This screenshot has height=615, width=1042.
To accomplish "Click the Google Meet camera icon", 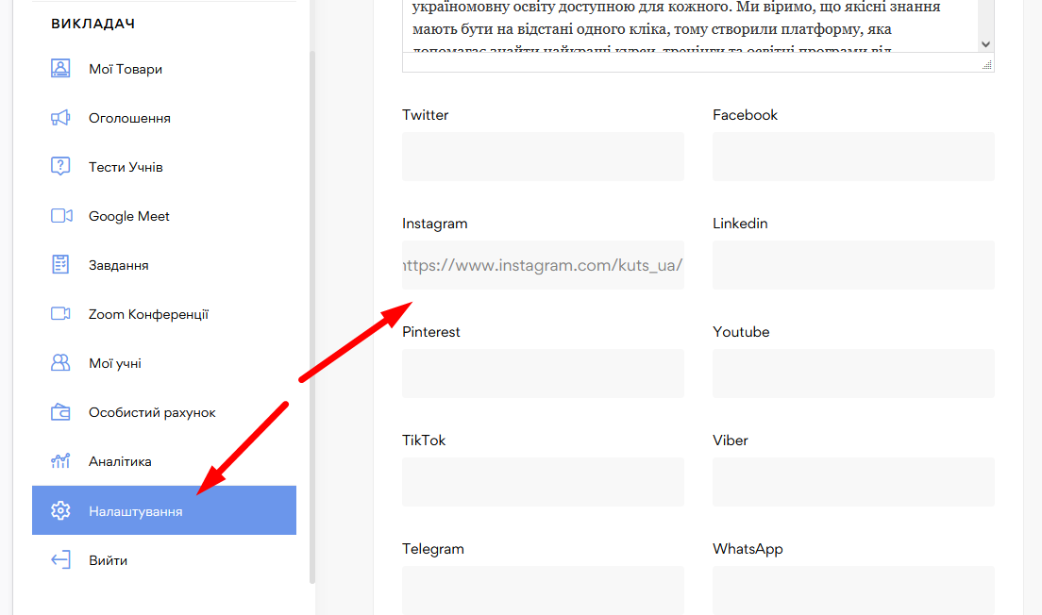I will (x=61, y=216).
